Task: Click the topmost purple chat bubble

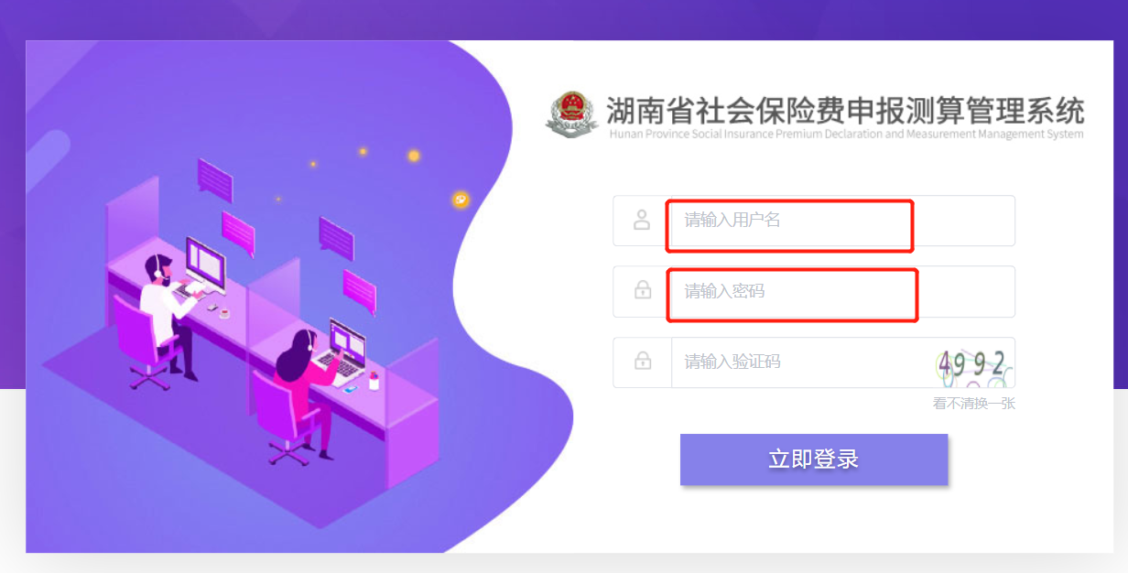Action: coord(215,179)
